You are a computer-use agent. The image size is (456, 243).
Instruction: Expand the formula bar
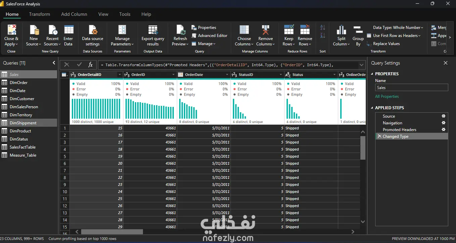[362, 65]
